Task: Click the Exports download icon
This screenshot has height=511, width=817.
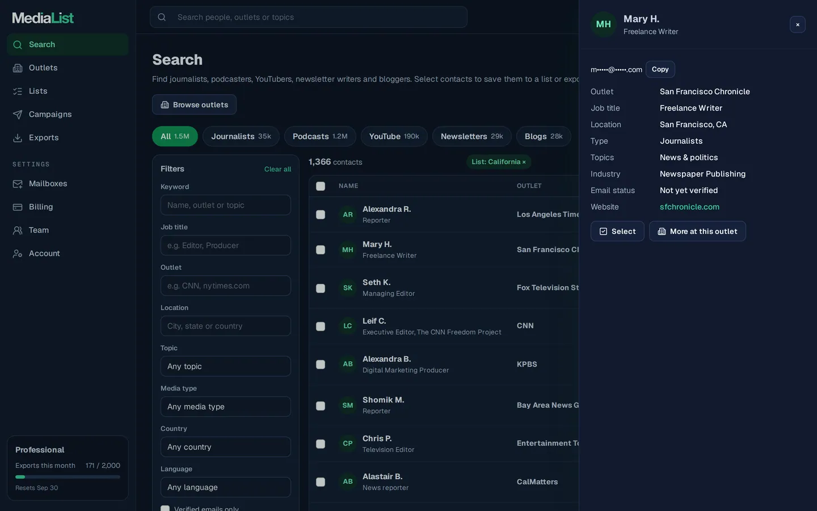Action: (x=18, y=138)
